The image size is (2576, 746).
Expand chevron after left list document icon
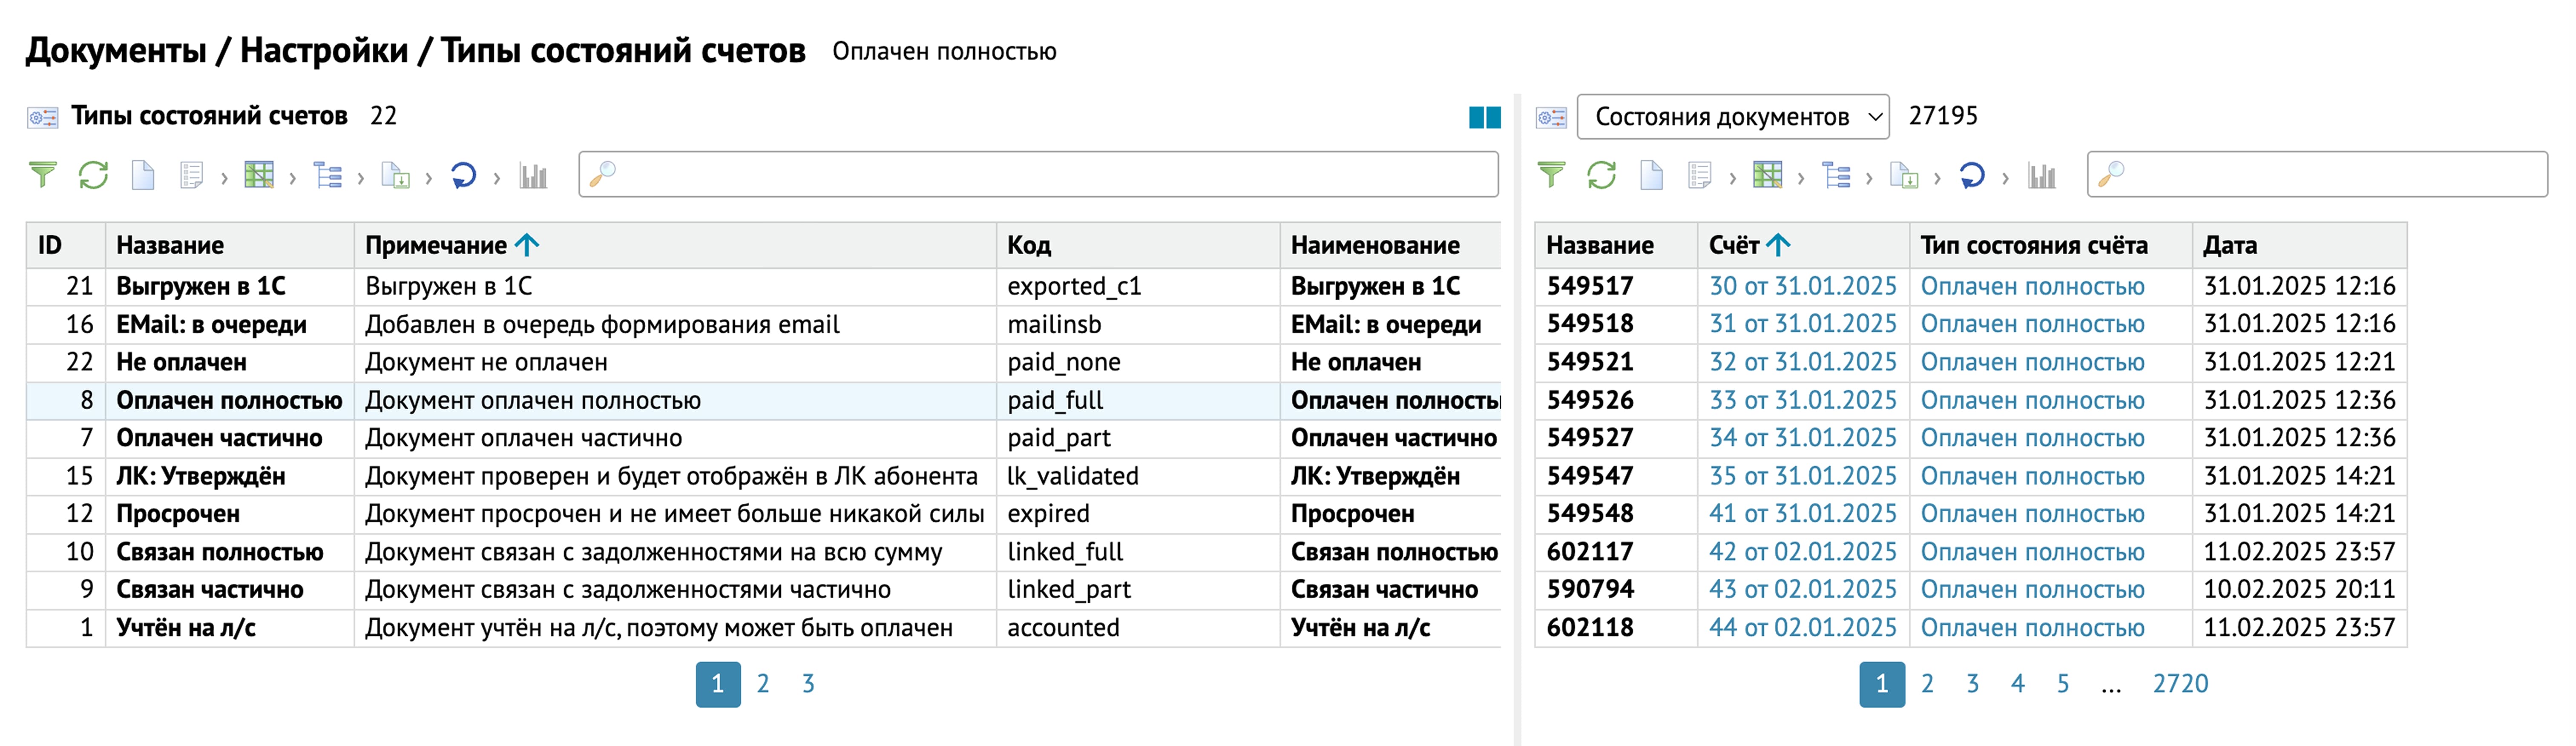[x=224, y=179]
